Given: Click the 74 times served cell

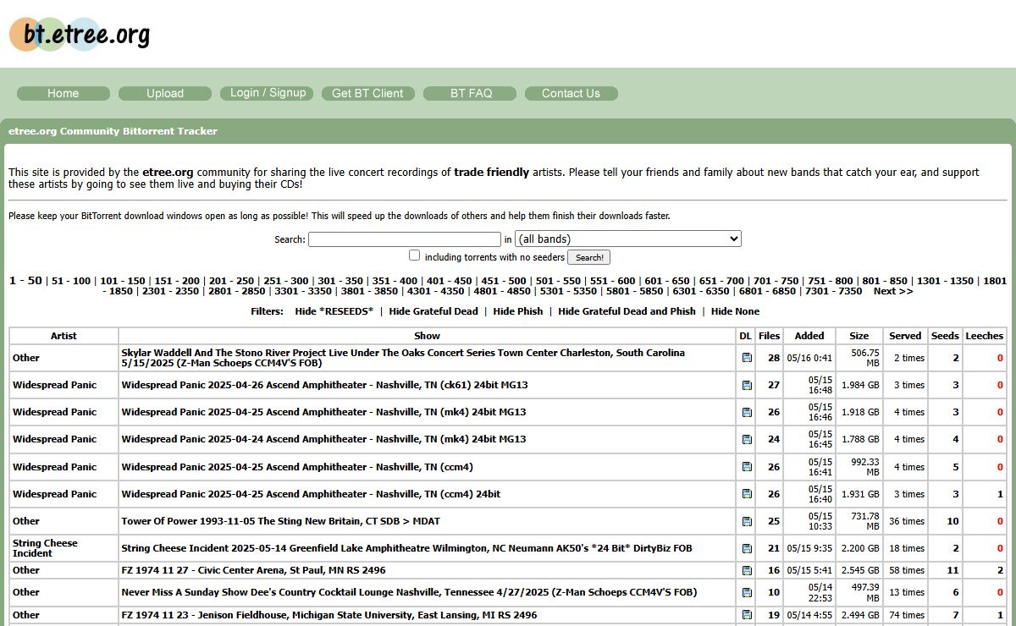Looking at the screenshot, I should [x=905, y=615].
